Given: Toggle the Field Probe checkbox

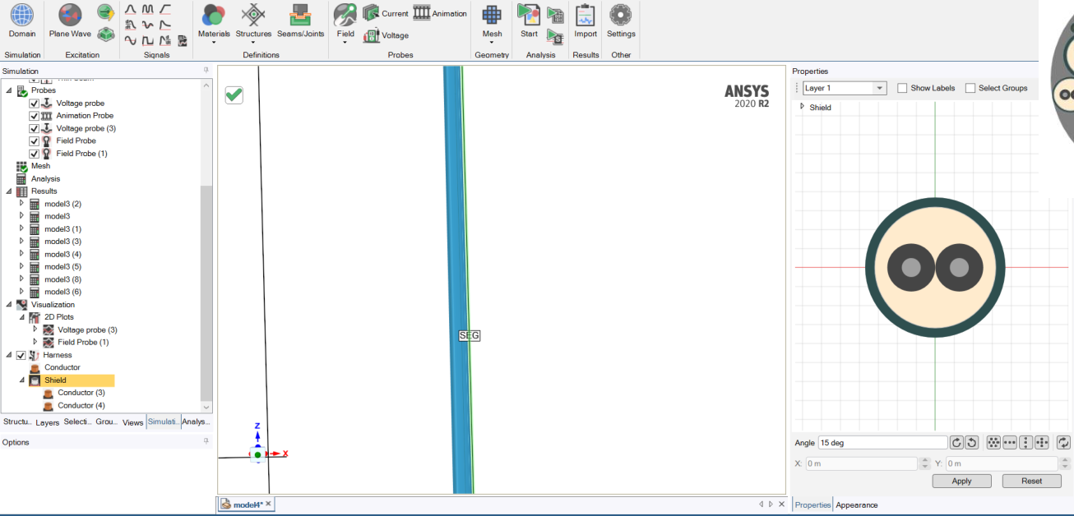Looking at the screenshot, I should pyautogui.click(x=35, y=141).
